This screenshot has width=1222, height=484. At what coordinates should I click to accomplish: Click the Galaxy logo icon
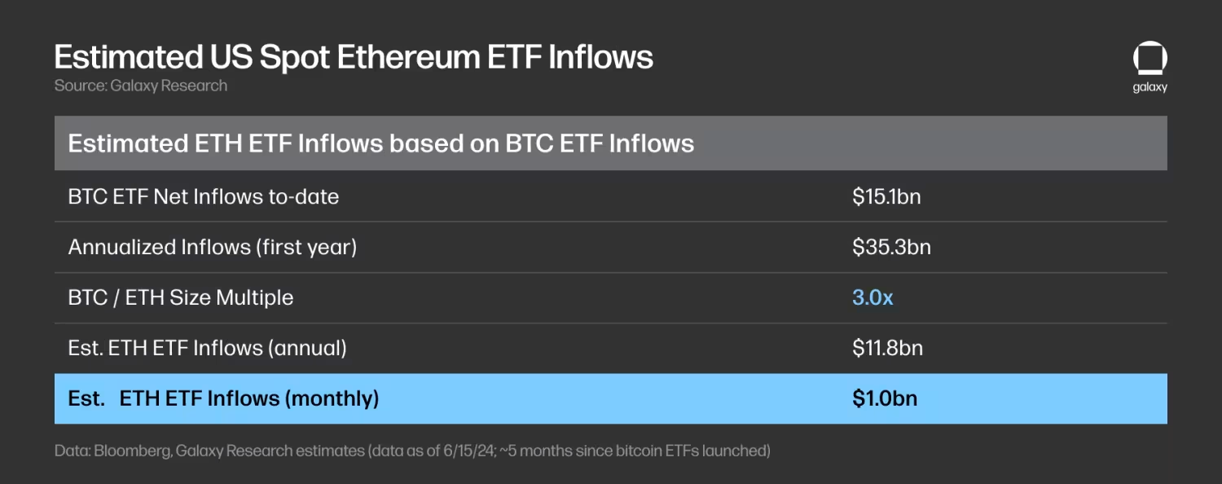pyautogui.click(x=1149, y=60)
